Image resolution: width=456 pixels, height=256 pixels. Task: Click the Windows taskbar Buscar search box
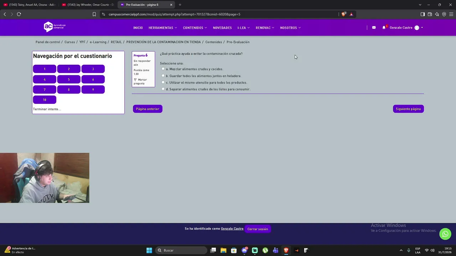(x=181, y=250)
